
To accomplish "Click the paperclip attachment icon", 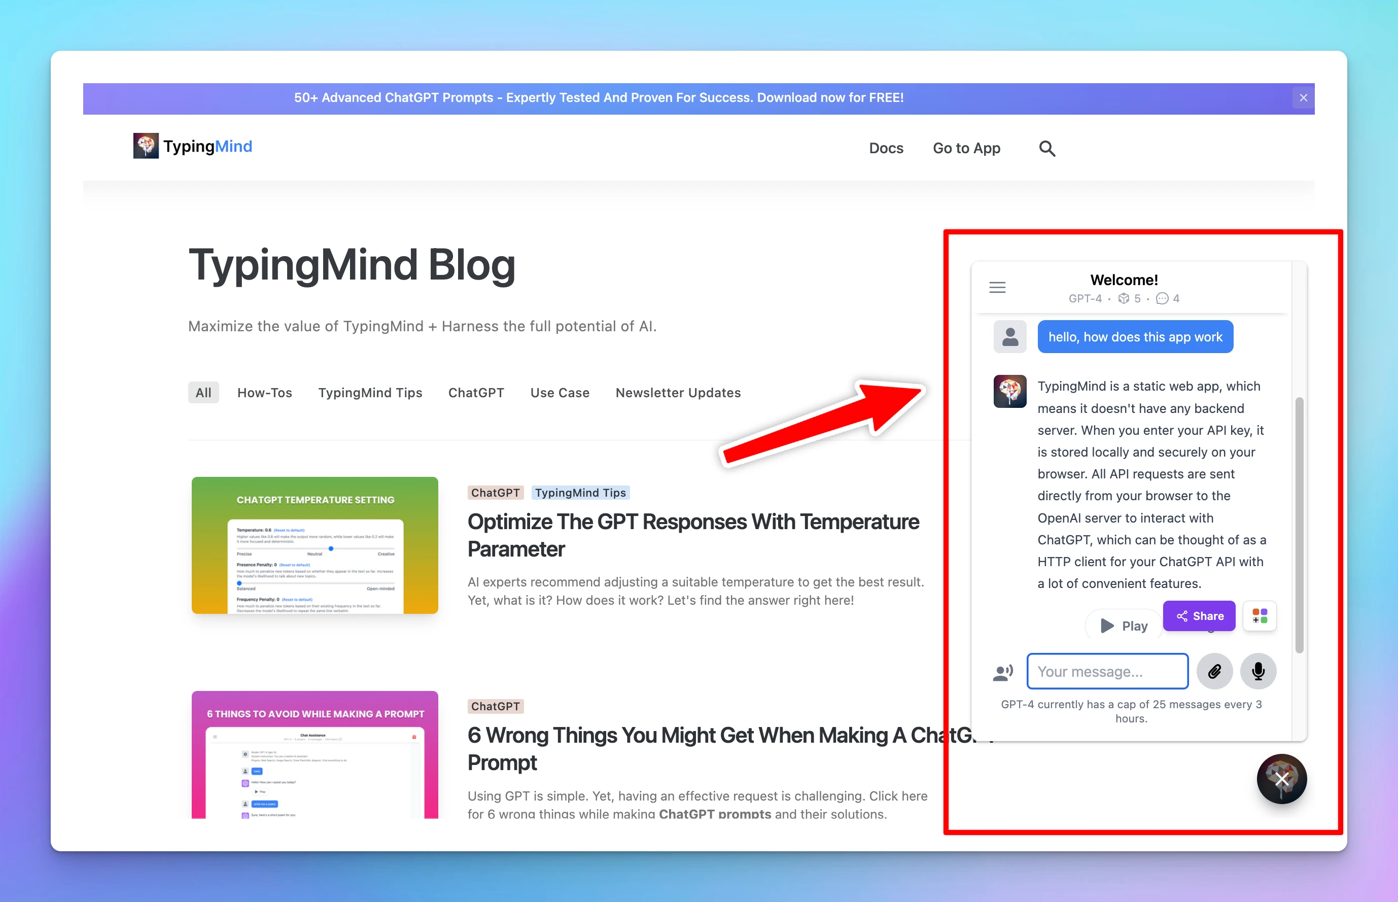I will click(1214, 671).
